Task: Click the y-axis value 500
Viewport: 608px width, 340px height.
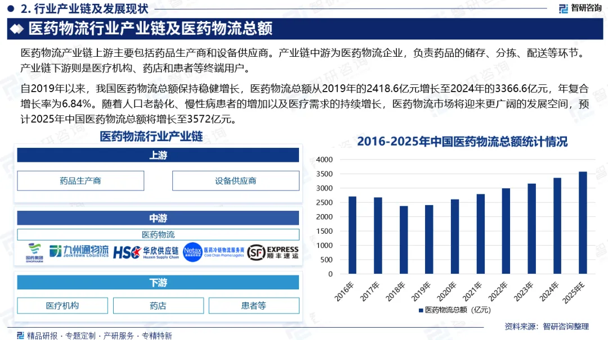Action: point(327,260)
